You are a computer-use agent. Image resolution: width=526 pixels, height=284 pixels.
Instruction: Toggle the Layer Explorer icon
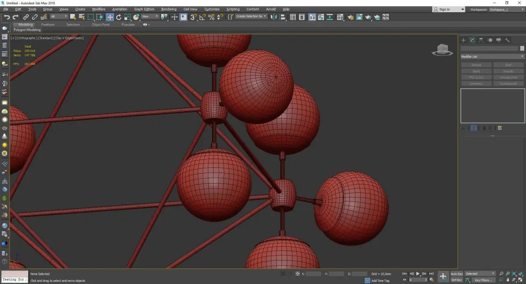(302, 17)
